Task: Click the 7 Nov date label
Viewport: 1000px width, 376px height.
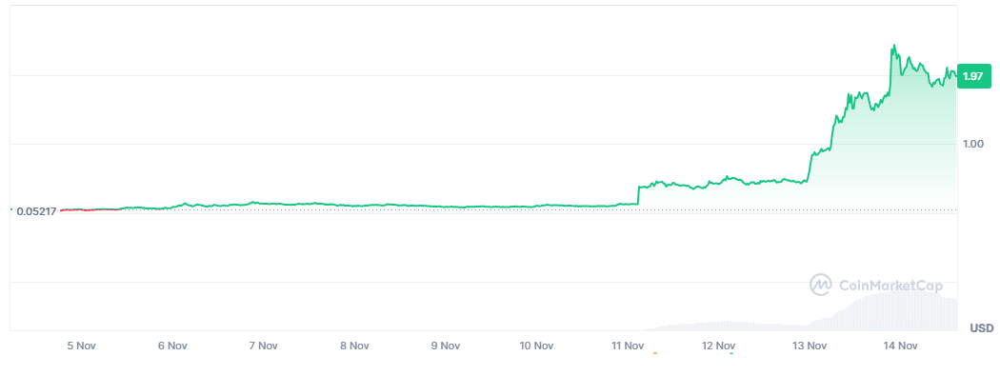Action: click(264, 346)
